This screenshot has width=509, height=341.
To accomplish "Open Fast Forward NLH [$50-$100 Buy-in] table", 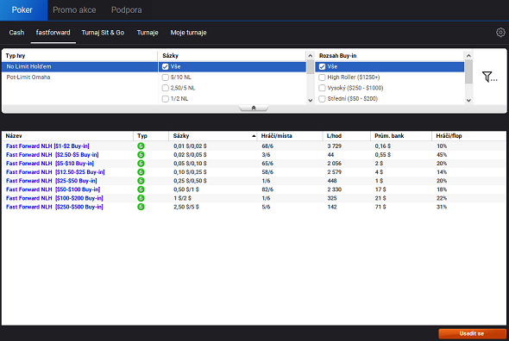I will (53, 189).
